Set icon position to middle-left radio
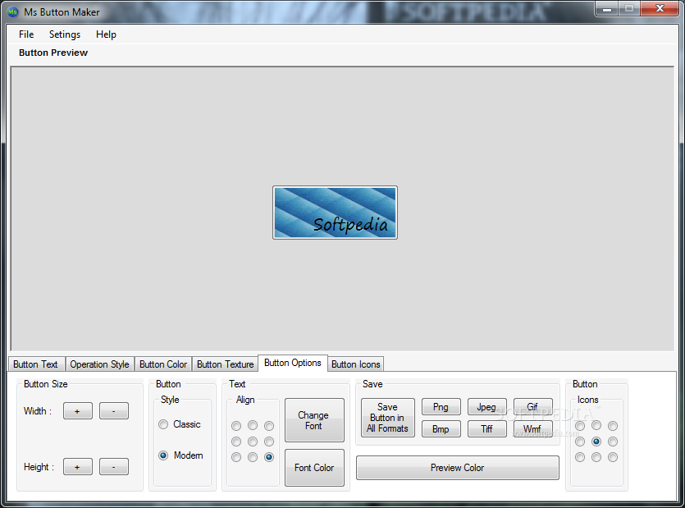The width and height of the screenshot is (685, 508). tap(580, 442)
